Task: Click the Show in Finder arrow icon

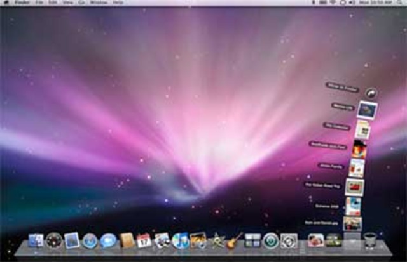Action: [x=371, y=93]
